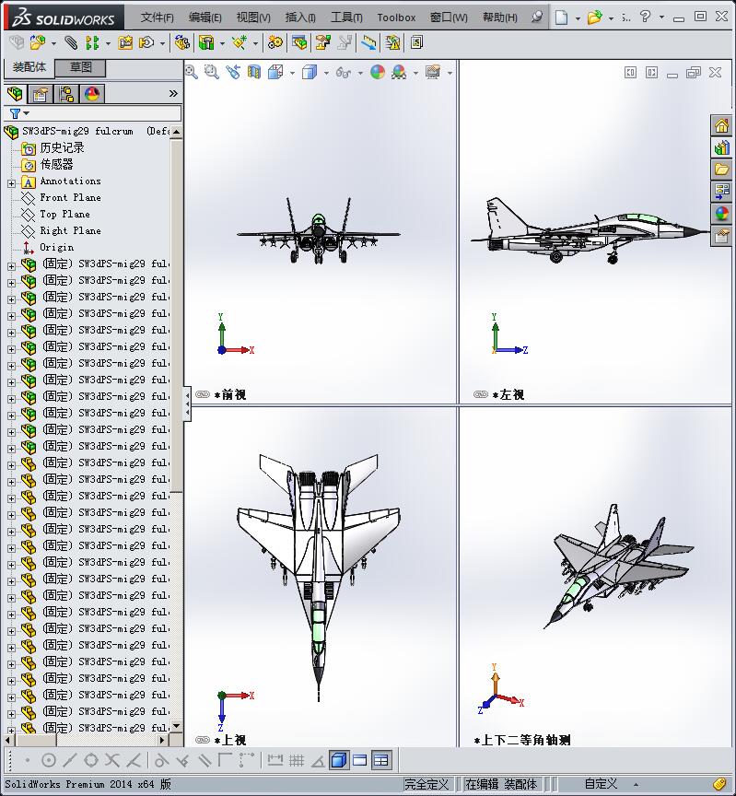Expand the manager tabs double chevron
Image resolution: width=736 pixels, height=796 pixels.
[x=173, y=93]
